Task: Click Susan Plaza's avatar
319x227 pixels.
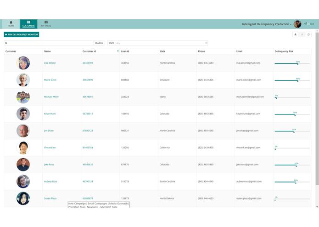Action: [23, 198]
